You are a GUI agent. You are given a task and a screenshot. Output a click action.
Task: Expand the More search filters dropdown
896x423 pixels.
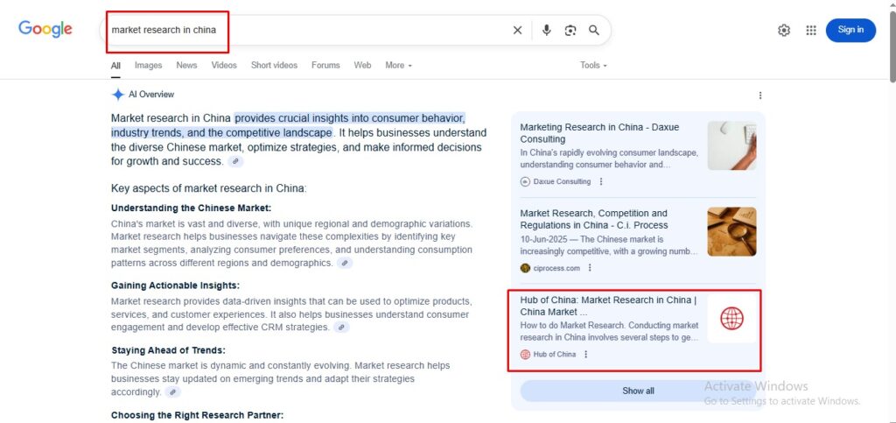click(x=398, y=65)
